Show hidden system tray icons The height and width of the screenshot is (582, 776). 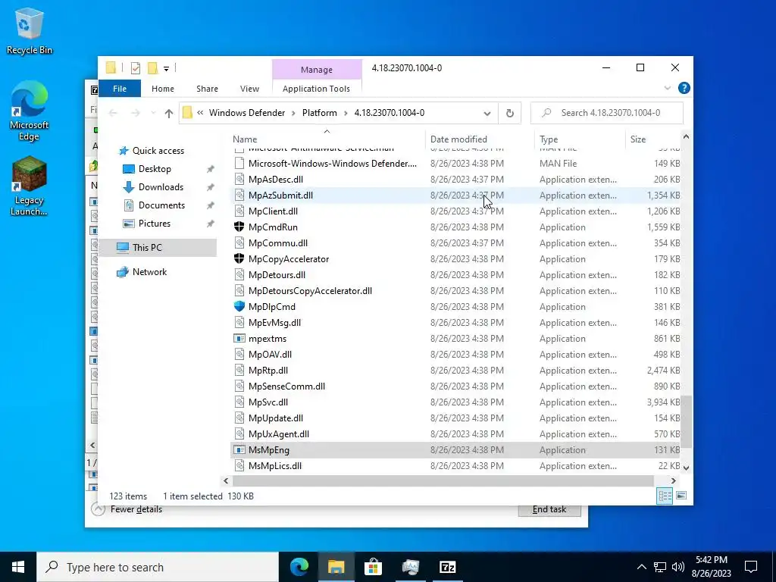(641, 567)
